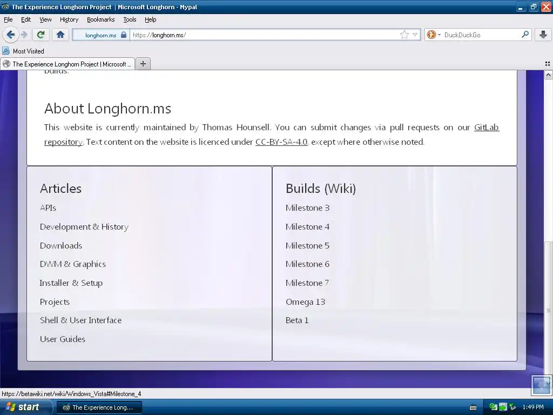Go to the Downloads articles link
The height and width of the screenshot is (415, 553).
61,246
